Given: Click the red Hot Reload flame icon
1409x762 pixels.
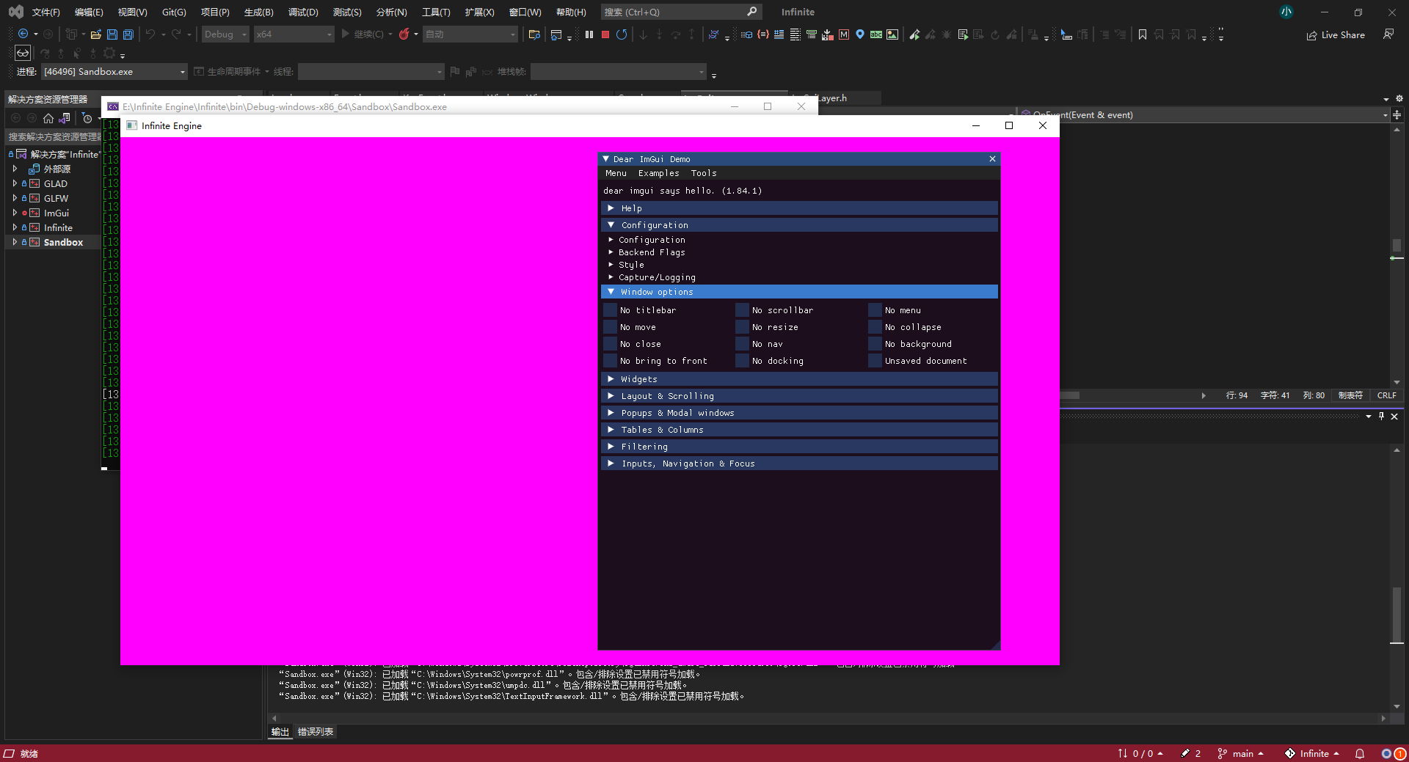Looking at the screenshot, I should coord(404,34).
